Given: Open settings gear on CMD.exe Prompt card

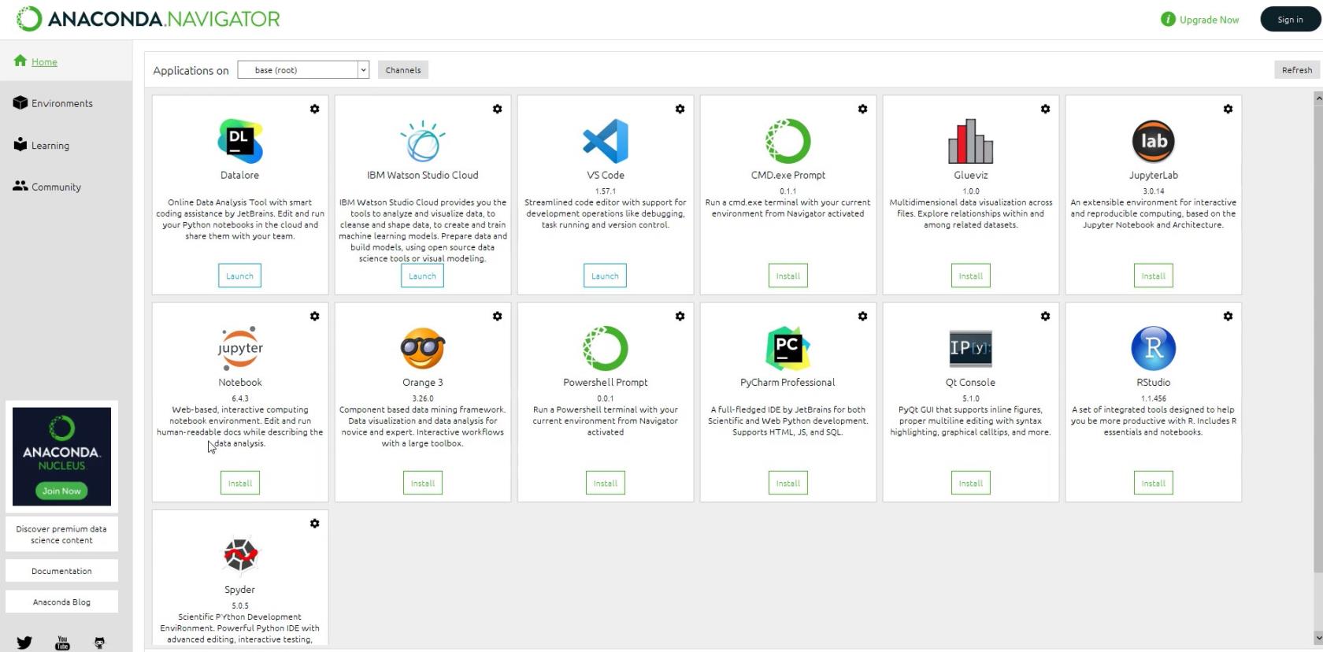Looking at the screenshot, I should pos(862,109).
